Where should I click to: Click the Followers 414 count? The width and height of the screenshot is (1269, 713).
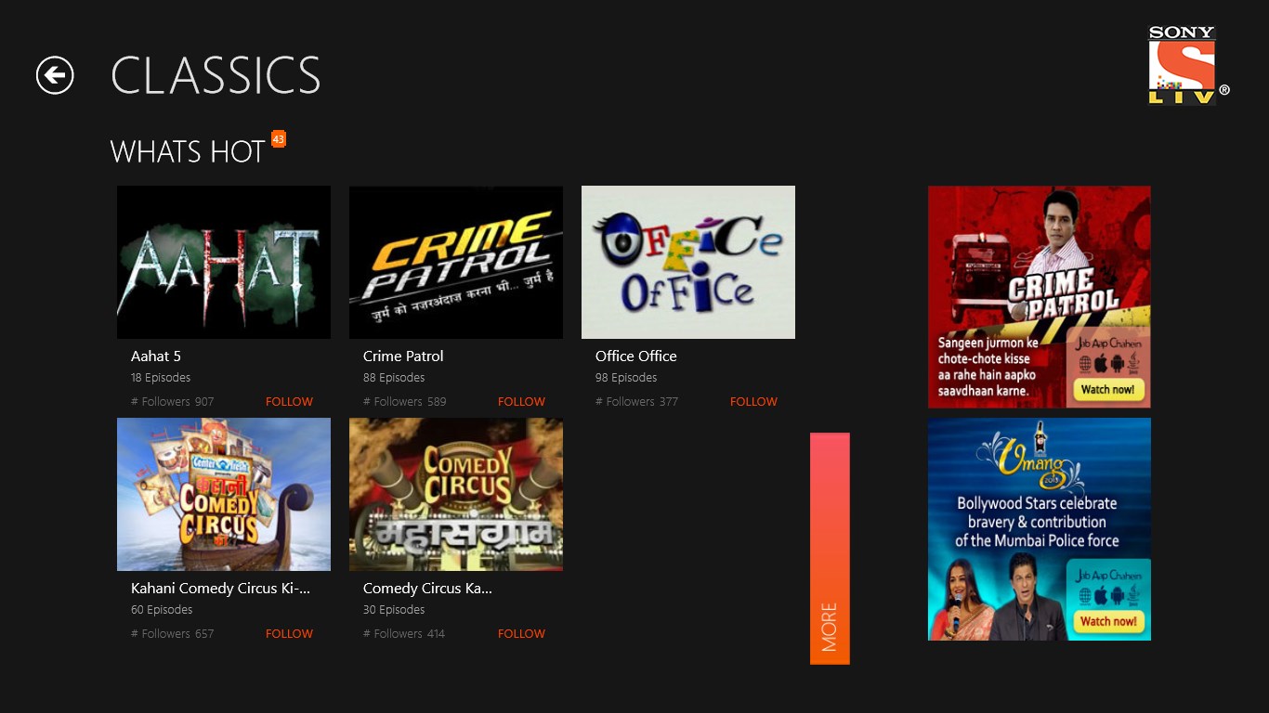pyautogui.click(x=404, y=634)
